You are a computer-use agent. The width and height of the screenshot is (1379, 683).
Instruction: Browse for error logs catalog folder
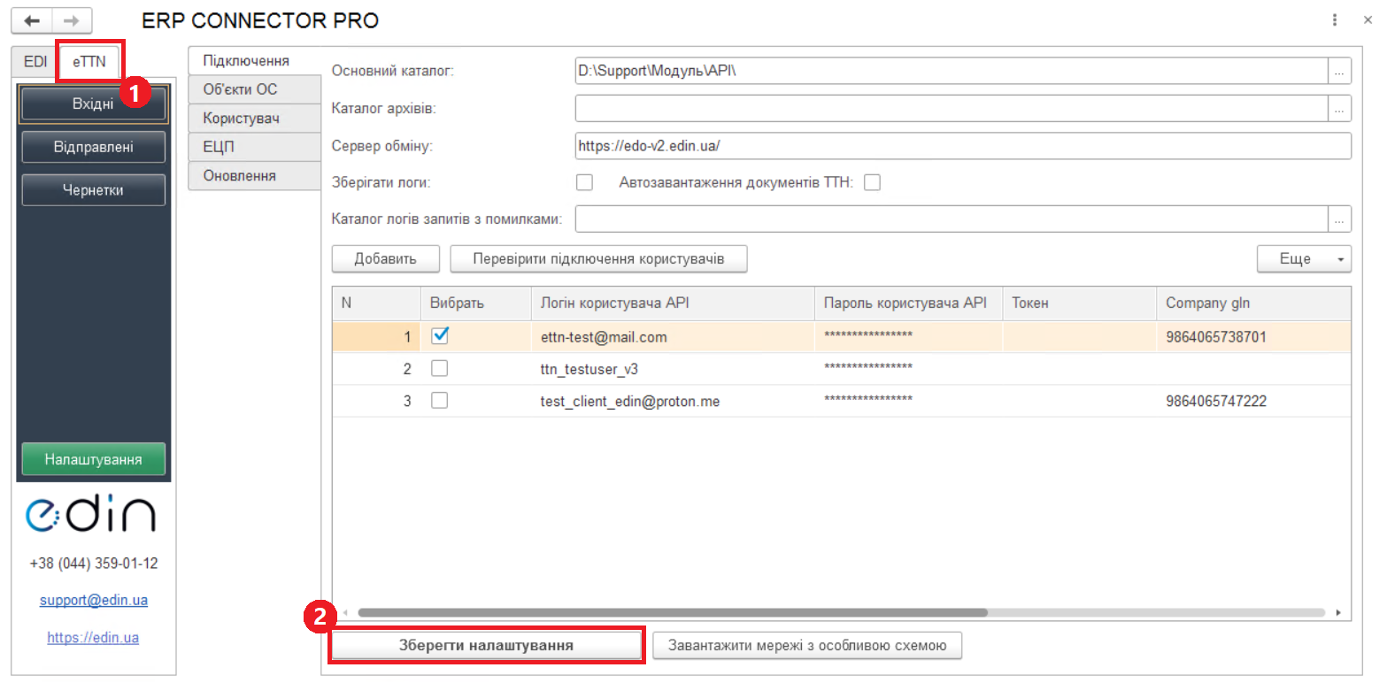pos(1339,219)
